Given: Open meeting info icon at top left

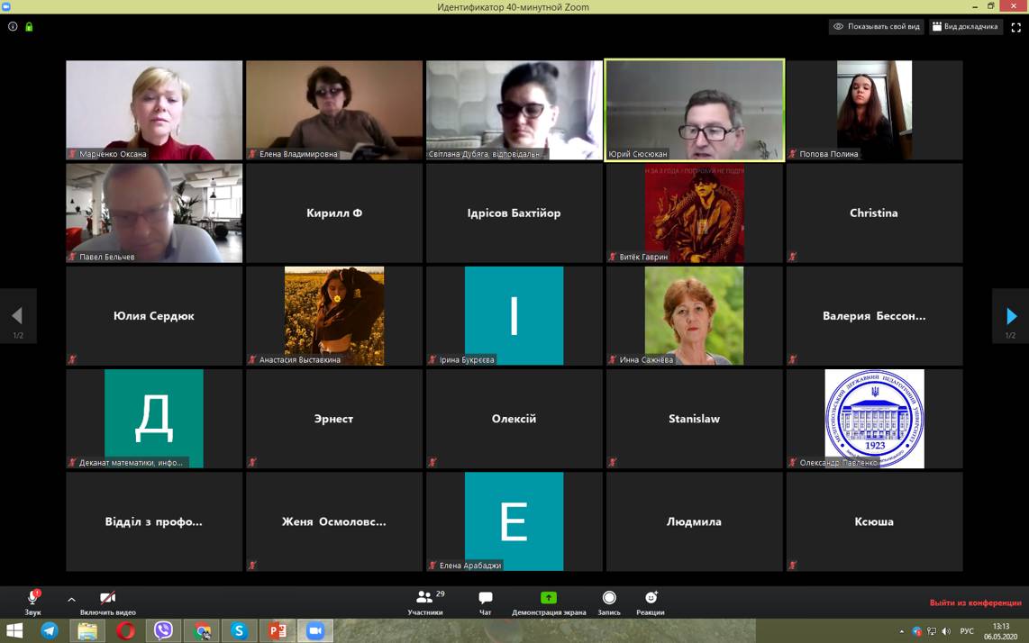Looking at the screenshot, I should tap(13, 27).
